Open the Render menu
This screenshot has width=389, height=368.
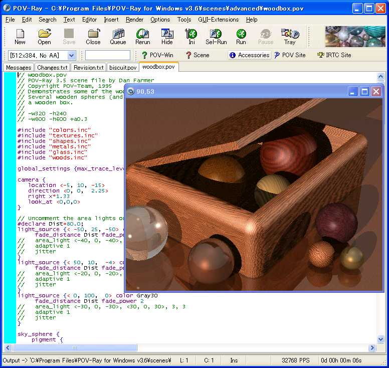pyautogui.click(x=134, y=20)
